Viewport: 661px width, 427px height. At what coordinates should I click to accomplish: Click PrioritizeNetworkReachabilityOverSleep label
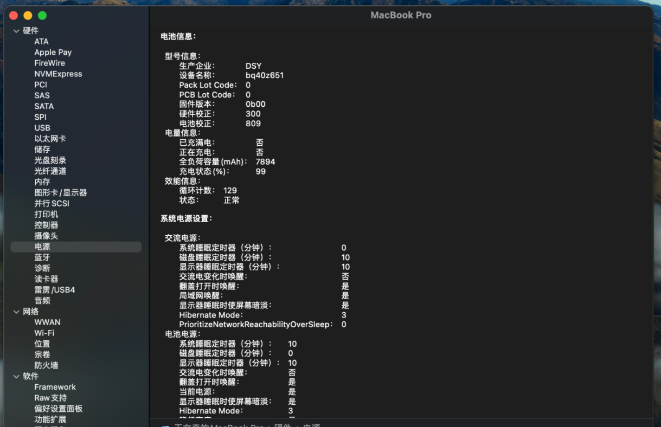[x=256, y=325]
